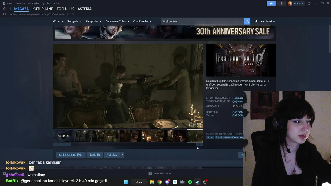Switch to the MAĞAZA tab
Viewport: 331px width, 186px height.
point(21,9)
